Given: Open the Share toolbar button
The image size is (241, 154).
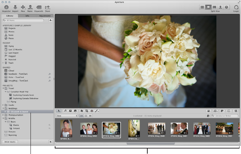Looking at the screenshot, I should 47,7.
